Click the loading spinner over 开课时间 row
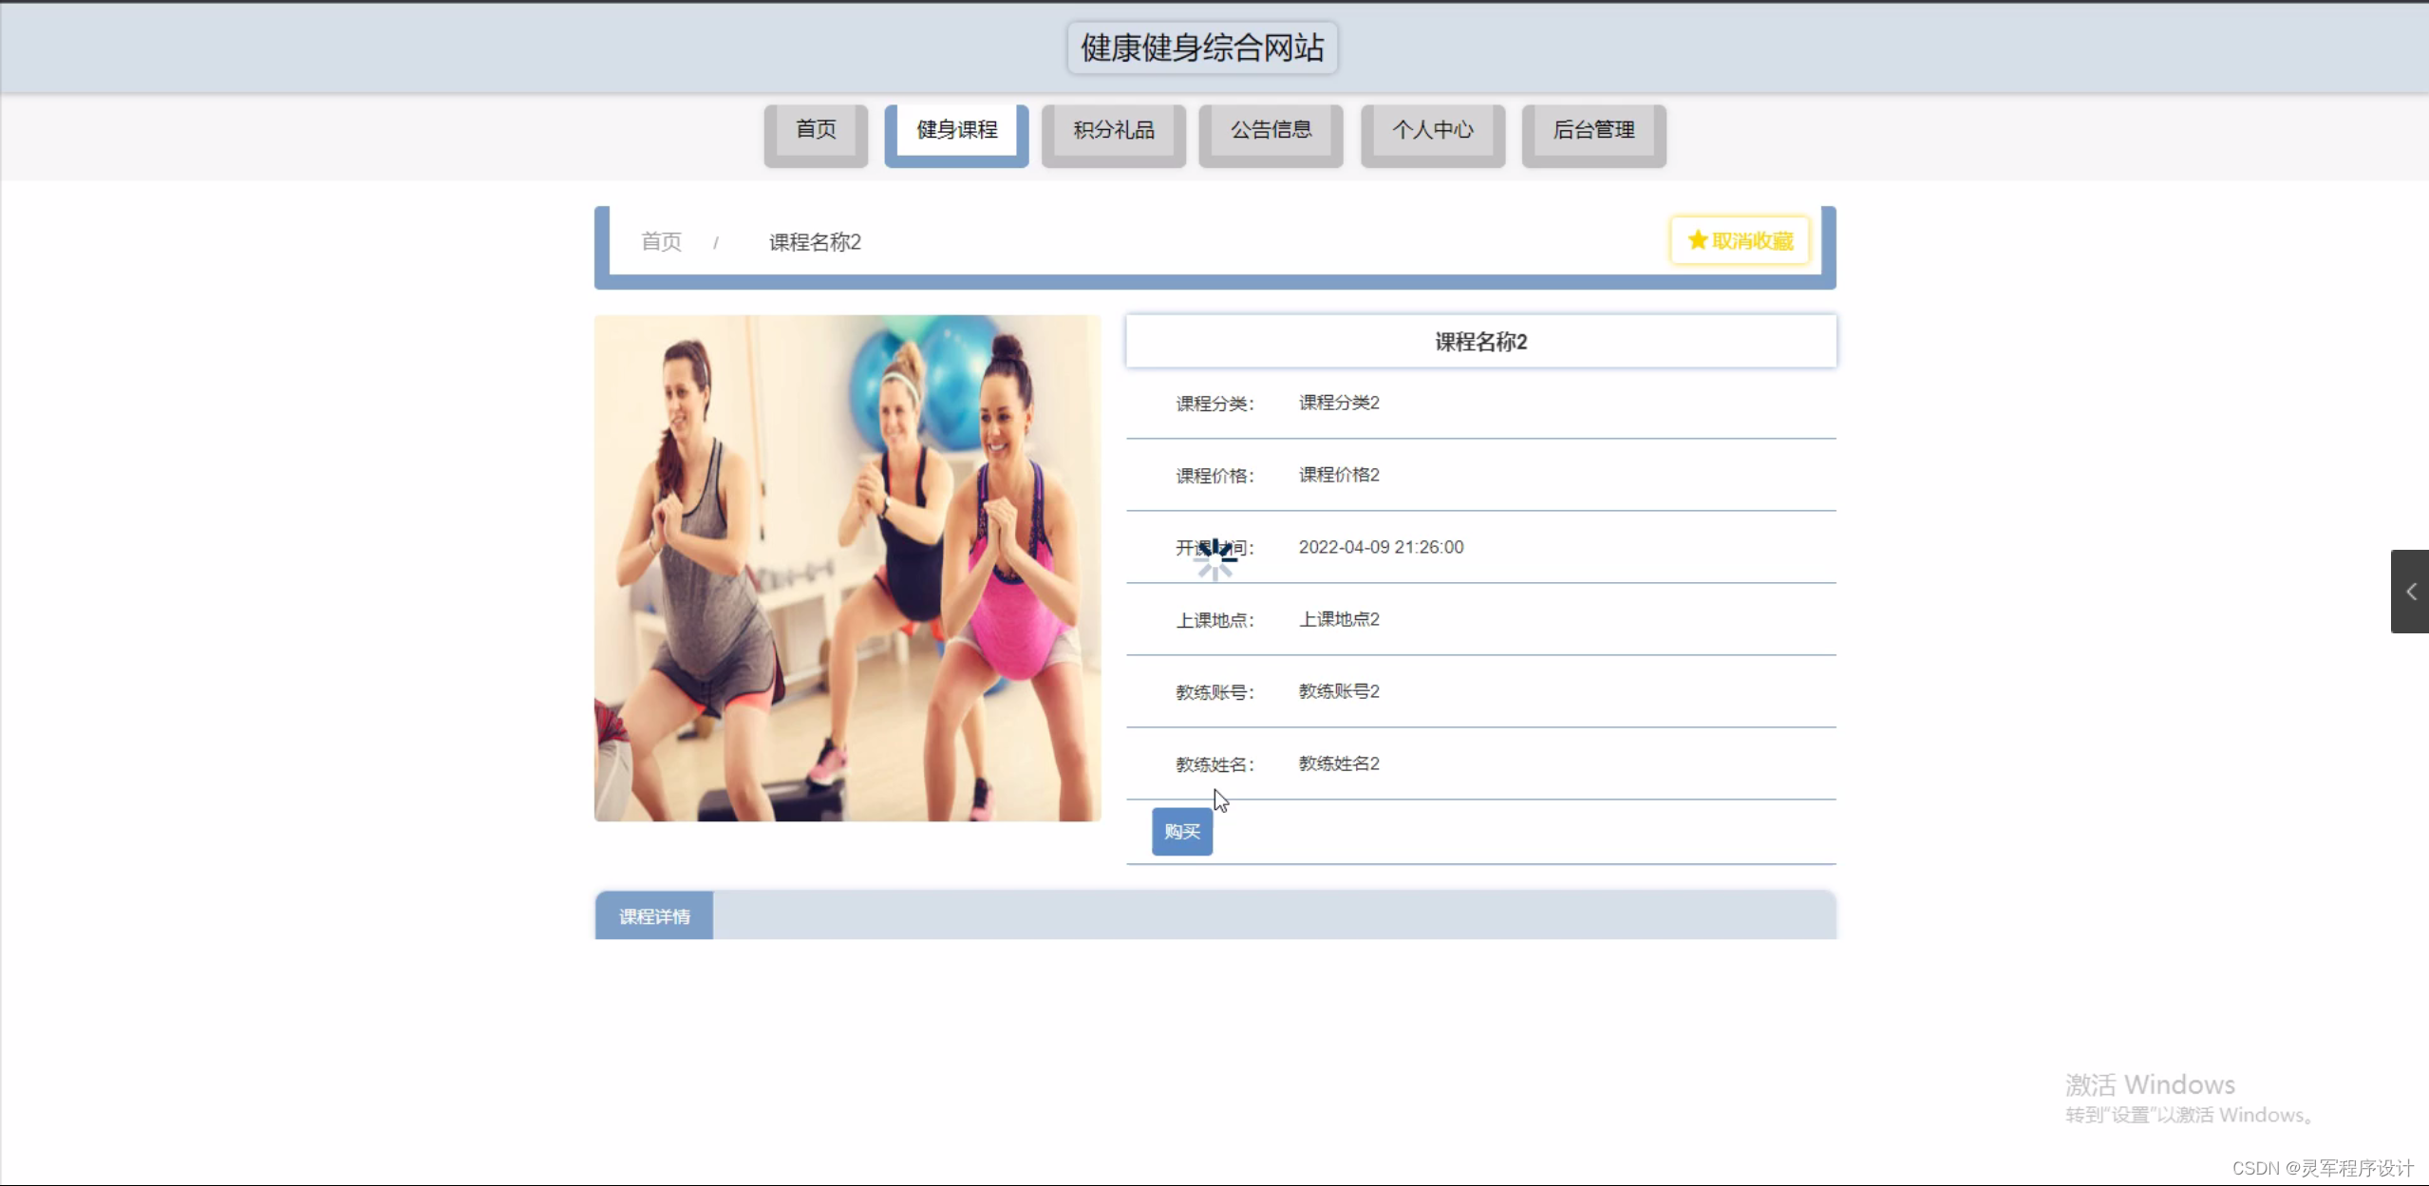The image size is (2429, 1186). coord(1215,559)
